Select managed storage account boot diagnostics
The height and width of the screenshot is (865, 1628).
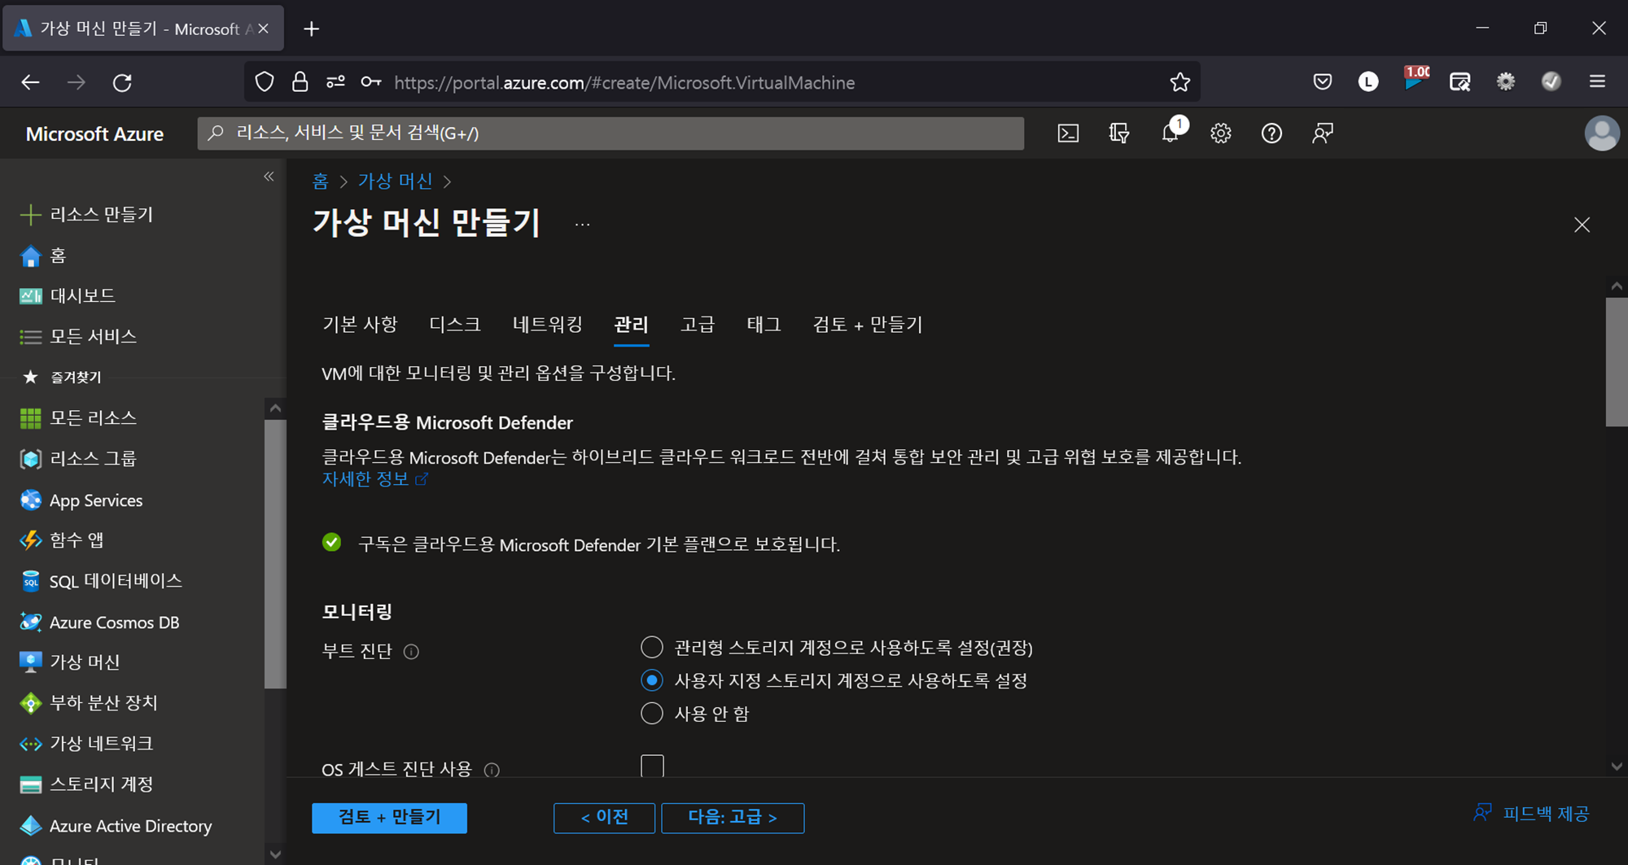pyautogui.click(x=652, y=648)
